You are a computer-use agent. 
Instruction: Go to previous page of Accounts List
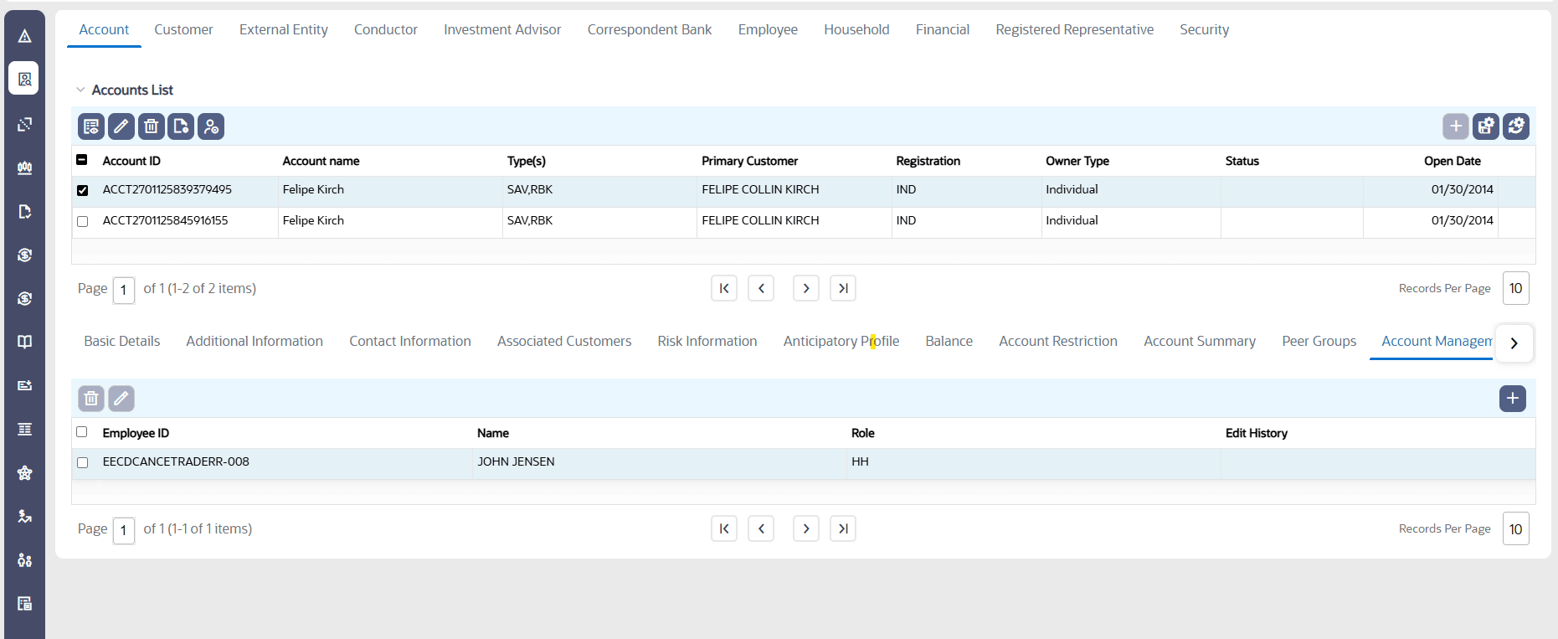pyautogui.click(x=761, y=288)
